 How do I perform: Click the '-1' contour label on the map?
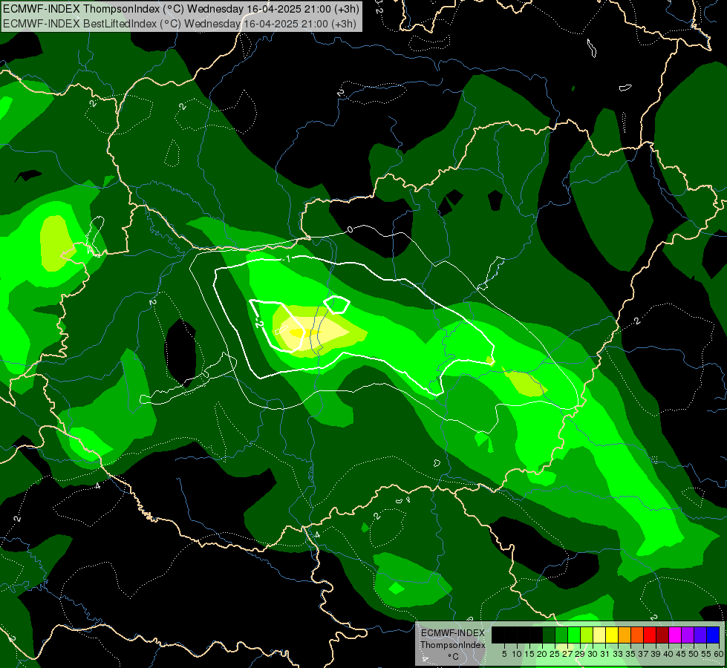point(287,259)
